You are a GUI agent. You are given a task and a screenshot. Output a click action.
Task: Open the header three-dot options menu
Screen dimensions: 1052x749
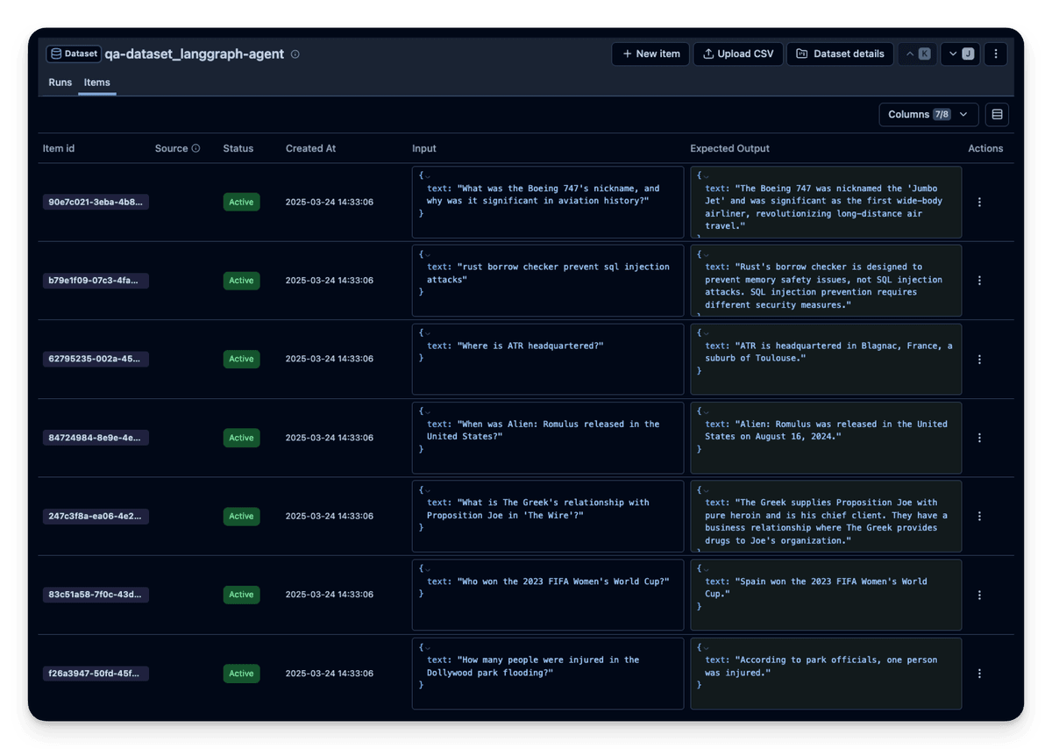coord(995,54)
